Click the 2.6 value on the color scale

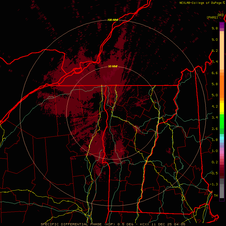pyautogui.click(x=215, y=129)
